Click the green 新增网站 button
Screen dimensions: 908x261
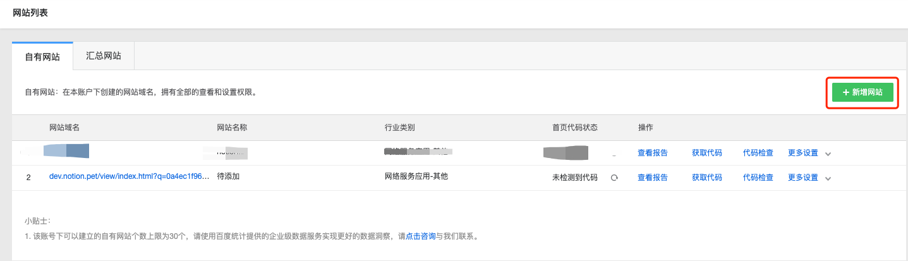(x=863, y=92)
